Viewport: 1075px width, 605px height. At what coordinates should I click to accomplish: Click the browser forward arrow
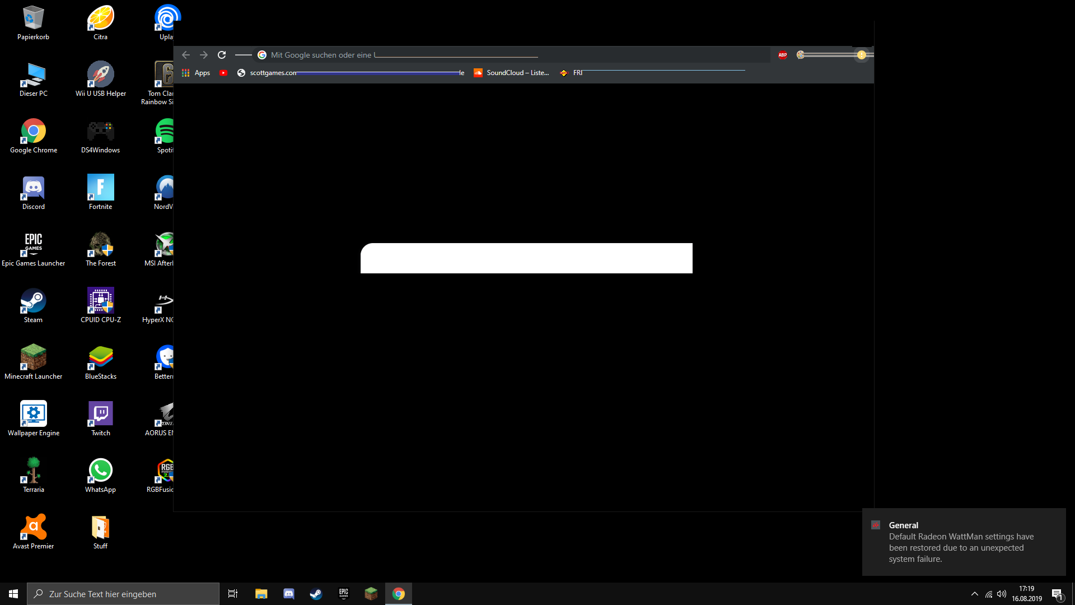(x=204, y=55)
